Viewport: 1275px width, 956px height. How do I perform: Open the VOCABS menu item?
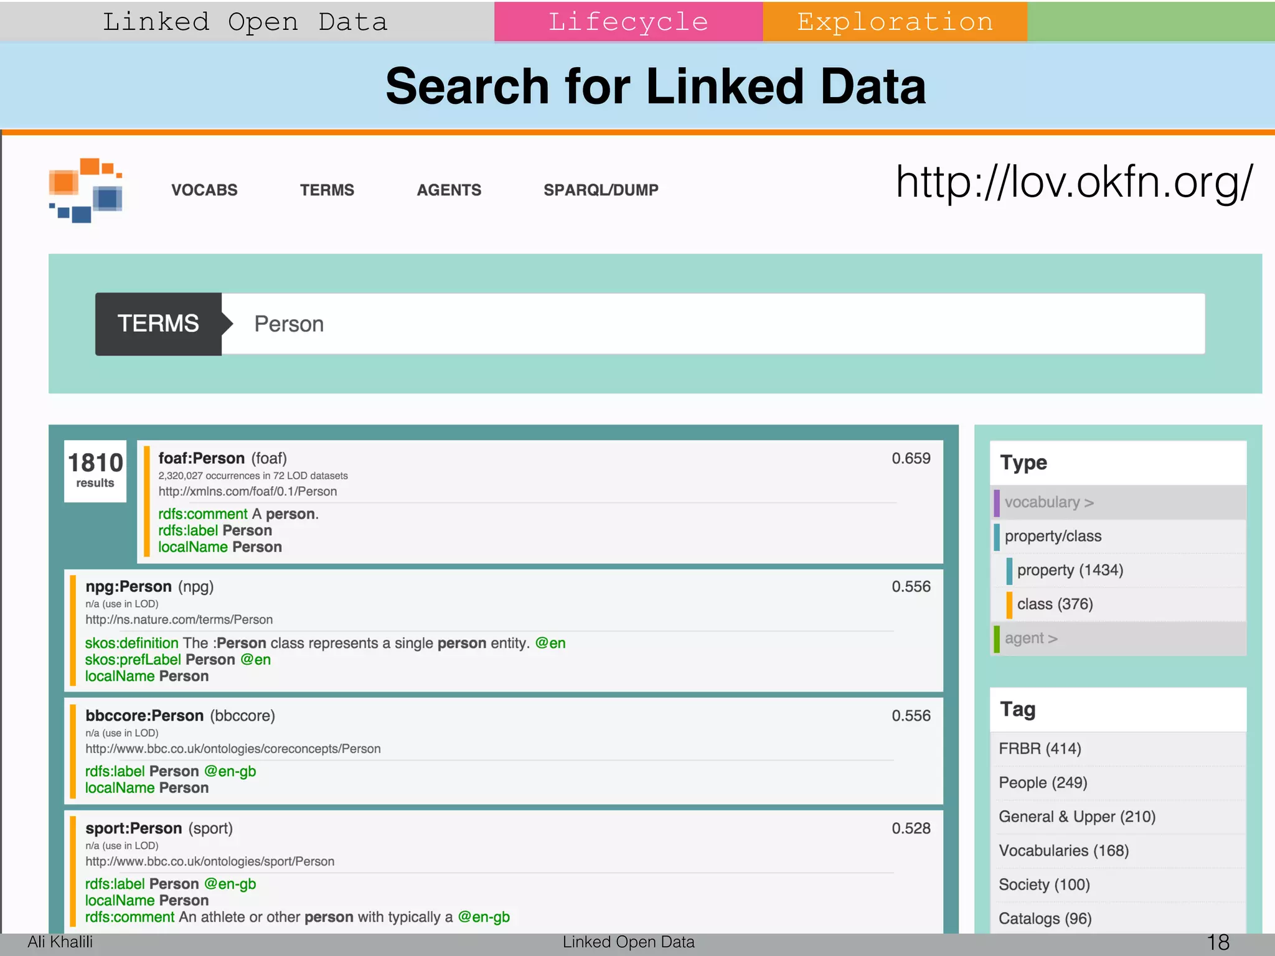(x=204, y=190)
